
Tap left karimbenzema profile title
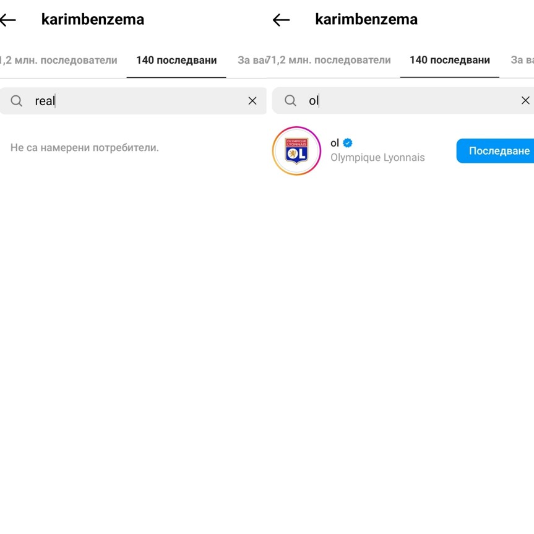tap(93, 19)
